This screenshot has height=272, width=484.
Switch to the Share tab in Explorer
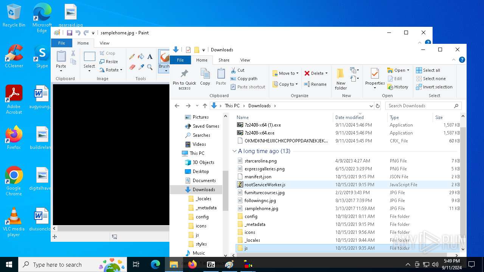pos(224,60)
